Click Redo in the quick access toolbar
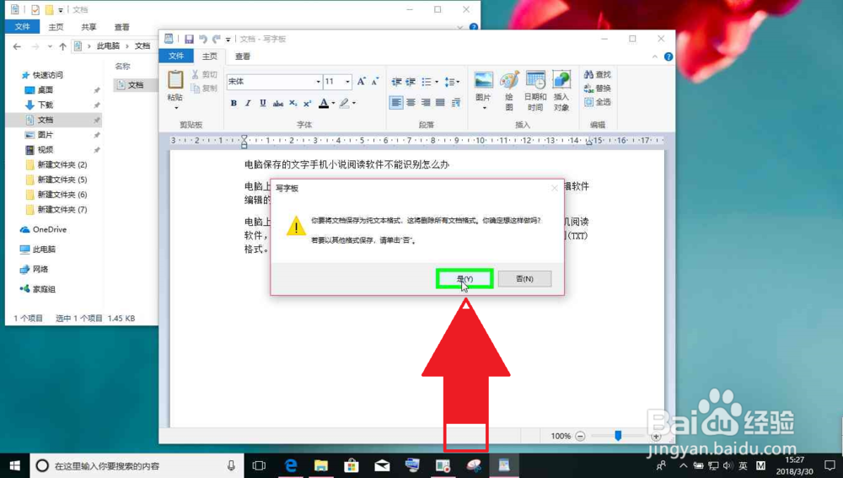The width and height of the screenshot is (843, 478). pos(216,39)
